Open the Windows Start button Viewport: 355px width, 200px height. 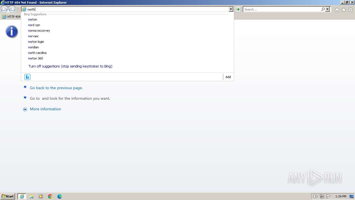(x=8, y=196)
